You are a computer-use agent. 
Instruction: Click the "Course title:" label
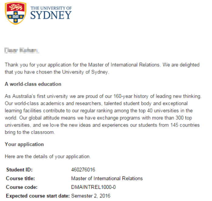20,179
